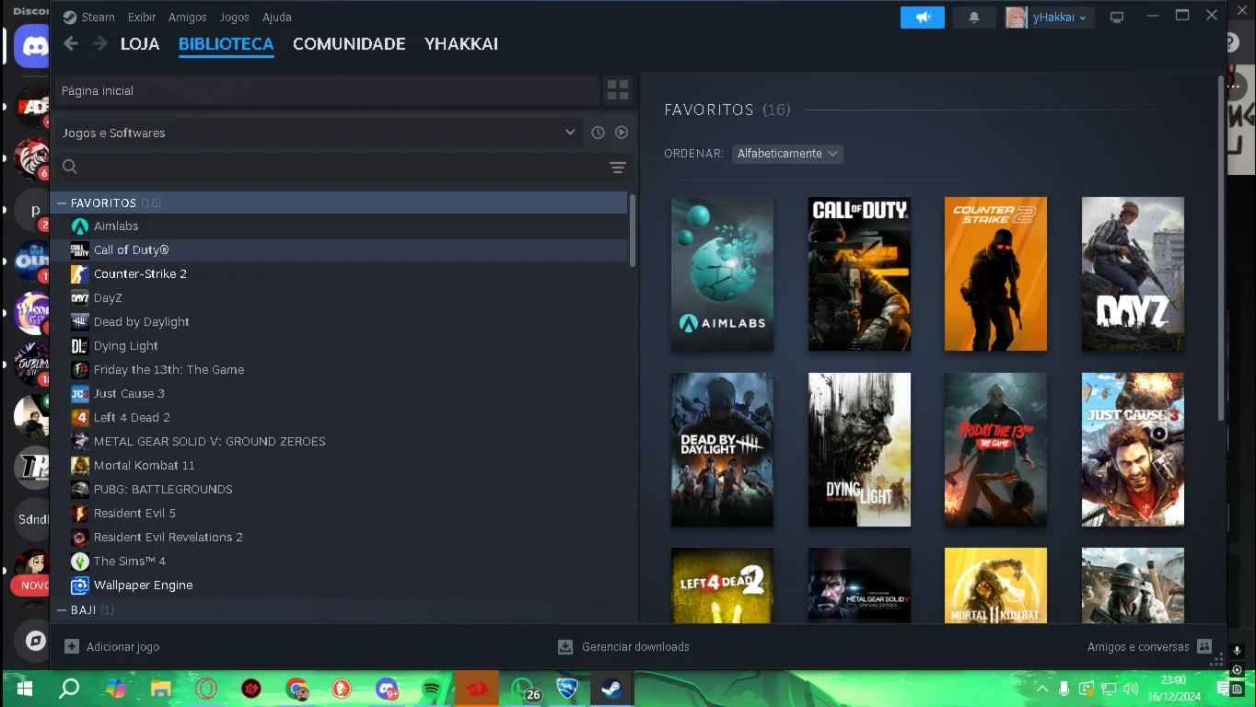Select PUBG: BATTLEGROUNDS in the list
This screenshot has width=1256, height=707.
tap(339, 489)
